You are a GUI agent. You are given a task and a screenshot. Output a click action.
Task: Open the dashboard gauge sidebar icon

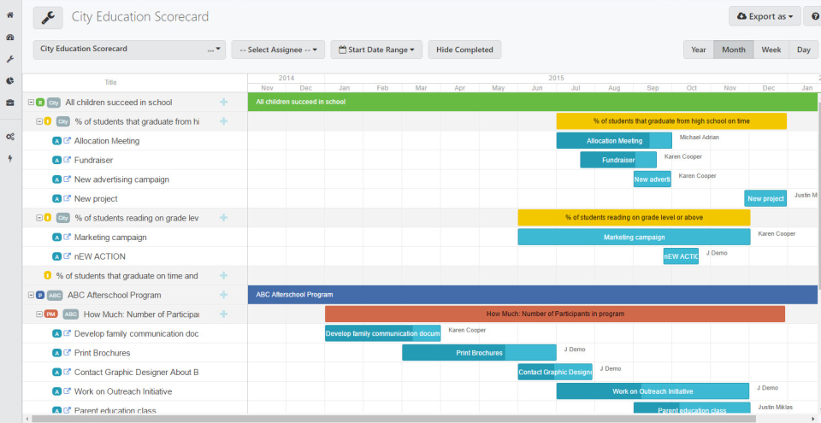click(10, 37)
